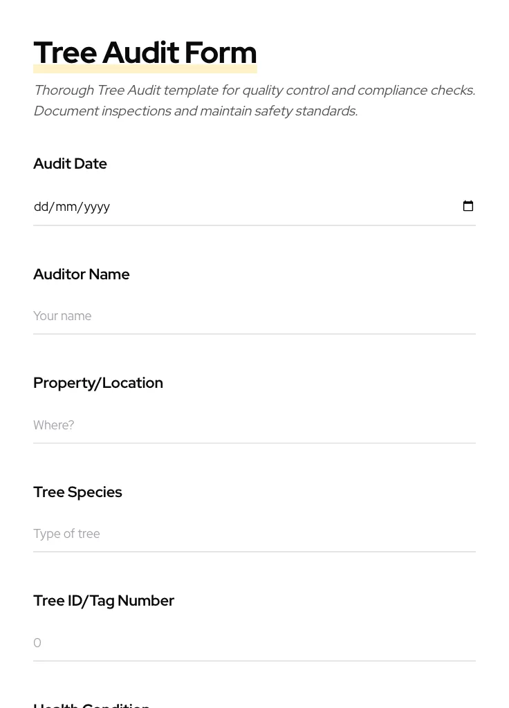Click the yyyy year placeholder in the date field

click(96, 206)
